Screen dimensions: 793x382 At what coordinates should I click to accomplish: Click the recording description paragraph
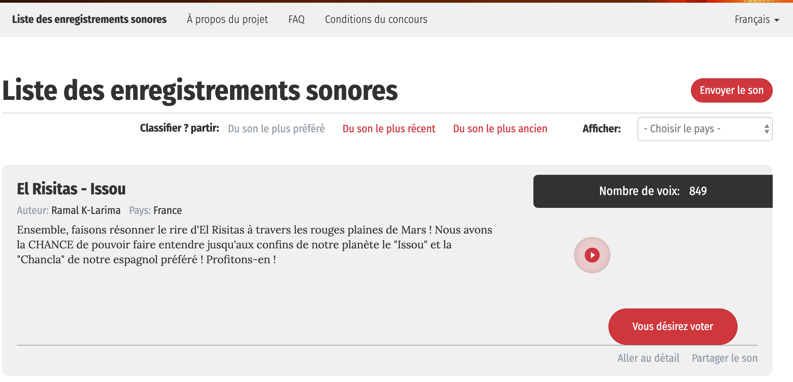pyautogui.click(x=255, y=245)
